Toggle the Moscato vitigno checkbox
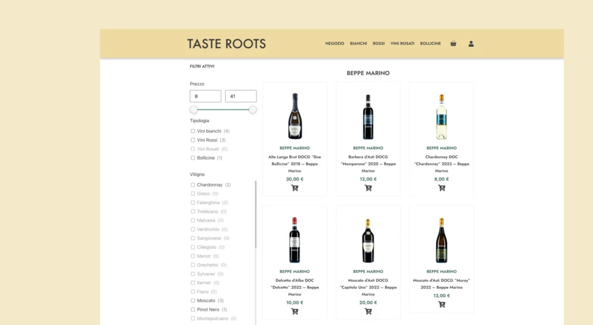The width and height of the screenshot is (593, 325). [193, 301]
